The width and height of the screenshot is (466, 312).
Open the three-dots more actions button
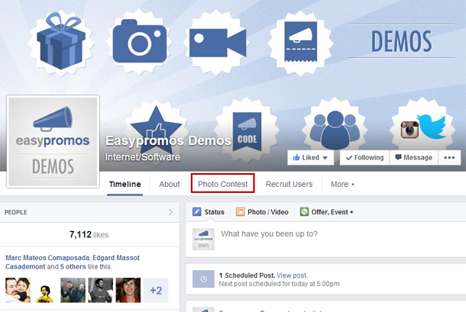[449, 158]
